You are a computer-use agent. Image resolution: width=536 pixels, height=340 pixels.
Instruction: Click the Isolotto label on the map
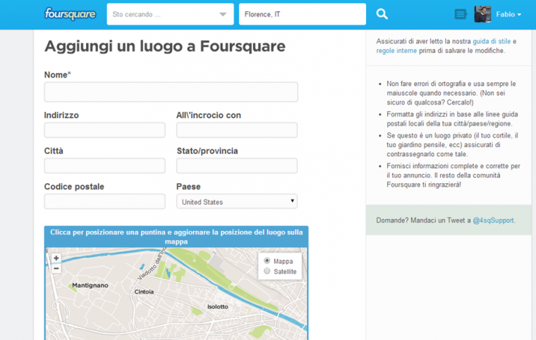pyautogui.click(x=218, y=307)
